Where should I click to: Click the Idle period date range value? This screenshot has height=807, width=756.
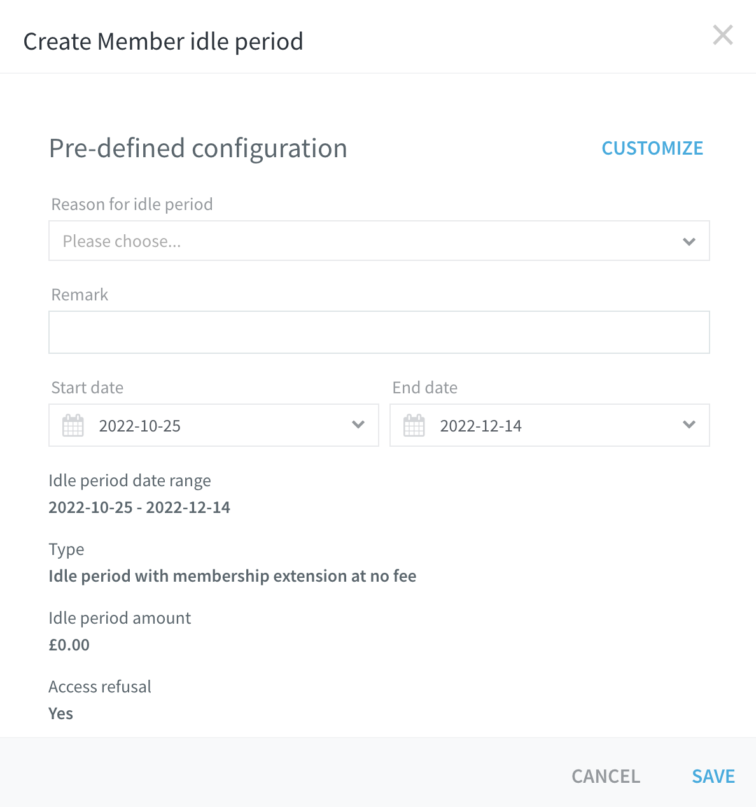[x=139, y=507]
